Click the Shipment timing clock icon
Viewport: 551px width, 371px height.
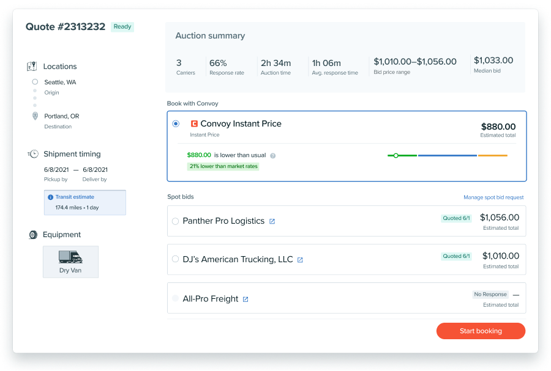(33, 154)
